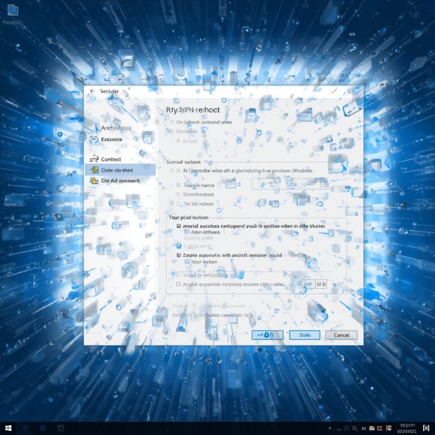
Task: Toggle the 'Aden chfuers' checkbox
Action: [187, 232]
